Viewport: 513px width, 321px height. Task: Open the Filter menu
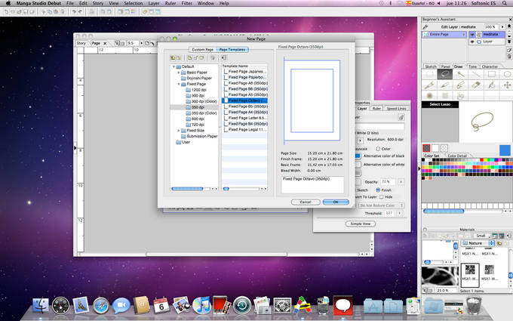coord(187,3)
